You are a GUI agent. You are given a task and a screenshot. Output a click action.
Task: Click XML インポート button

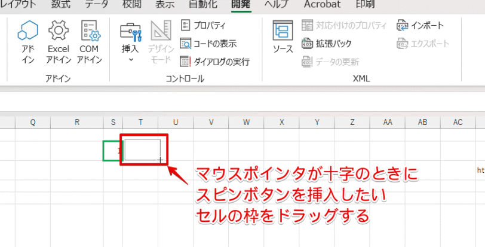coord(420,25)
